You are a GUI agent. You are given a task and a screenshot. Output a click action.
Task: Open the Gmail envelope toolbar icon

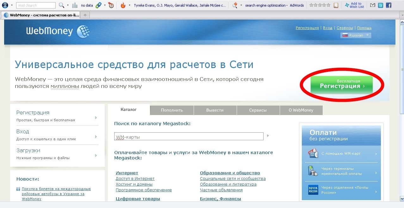pos(373,5)
